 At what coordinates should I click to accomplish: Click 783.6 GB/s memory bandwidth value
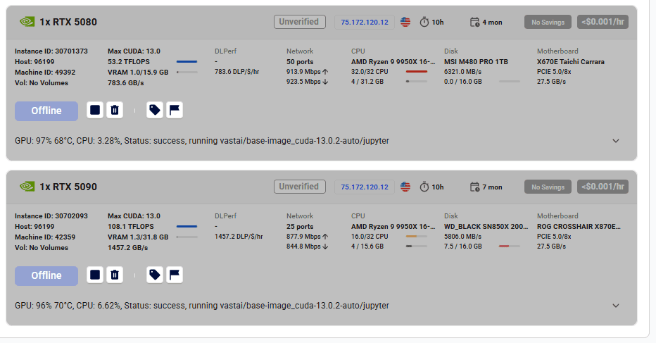(x=126, y=82)
